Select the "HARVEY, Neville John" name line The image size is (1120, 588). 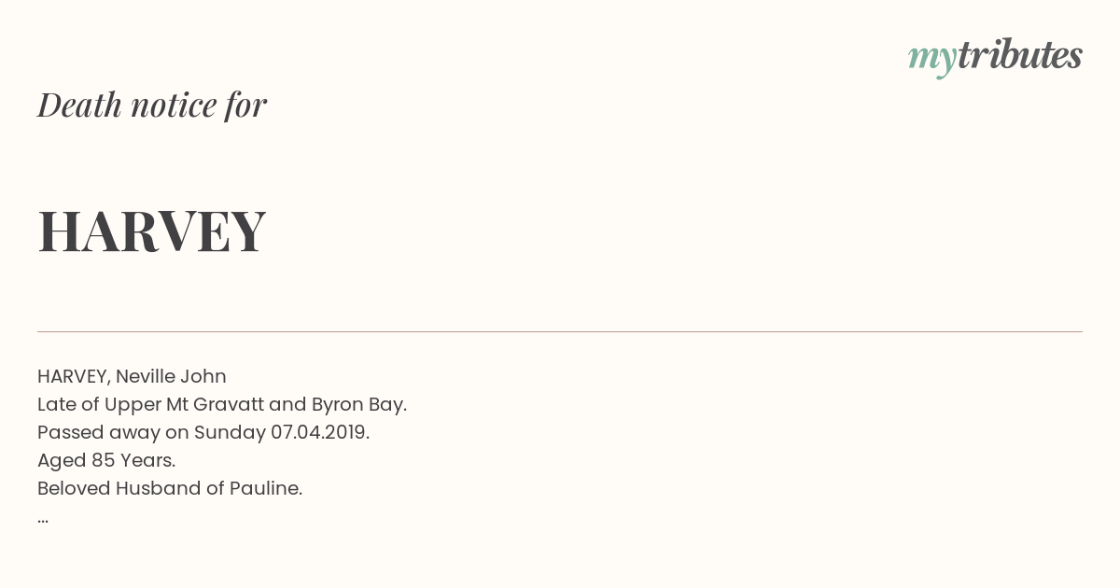[x=132, y=376]
